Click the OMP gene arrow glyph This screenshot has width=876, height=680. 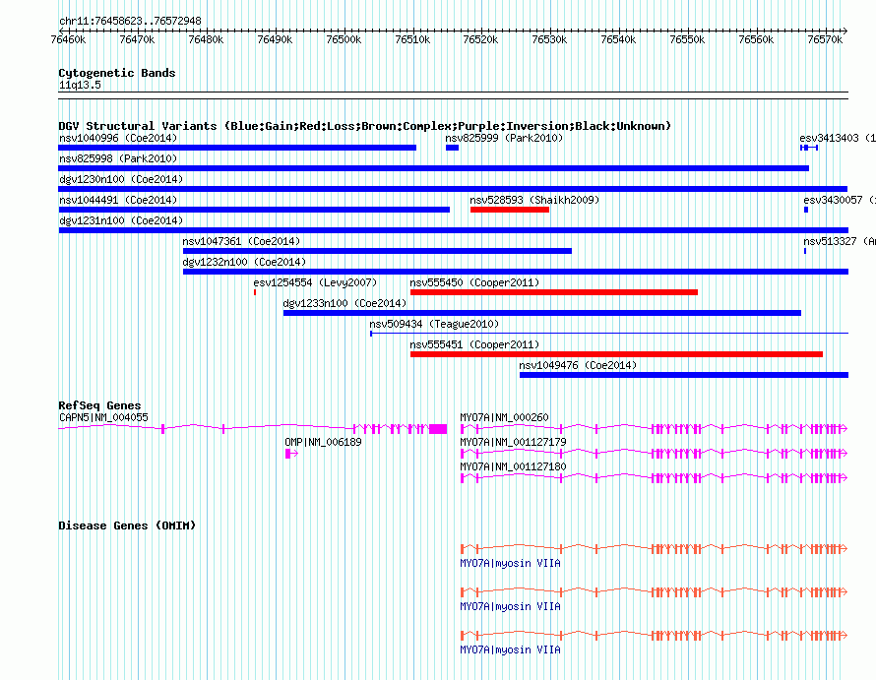click(291, 454)
